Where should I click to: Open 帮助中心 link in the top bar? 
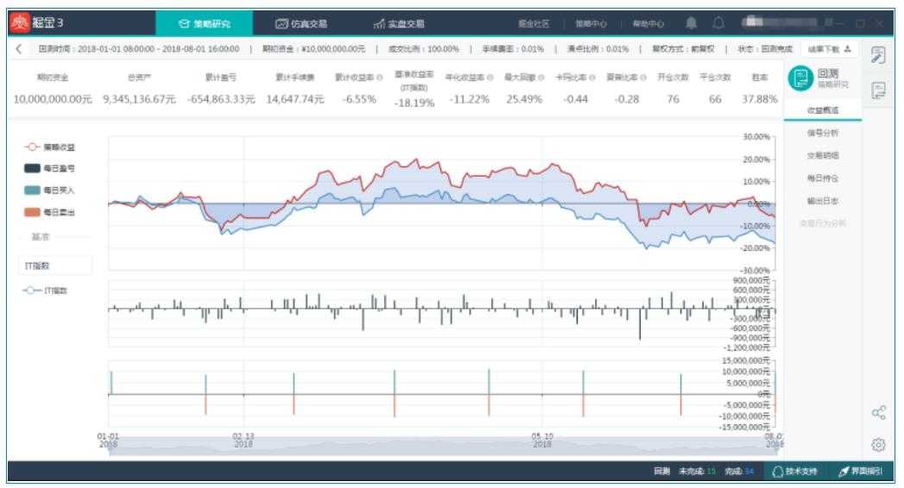coord(648,23)
